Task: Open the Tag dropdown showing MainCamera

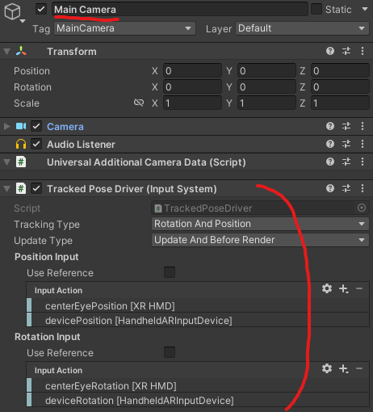Action: coord(124,28)
